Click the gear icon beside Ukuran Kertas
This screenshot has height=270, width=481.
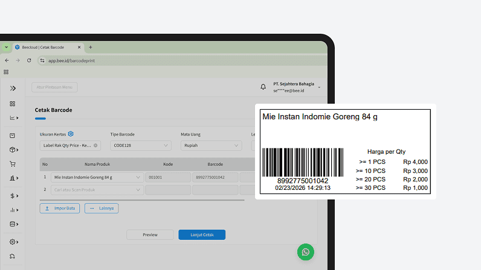click(71, 134)
